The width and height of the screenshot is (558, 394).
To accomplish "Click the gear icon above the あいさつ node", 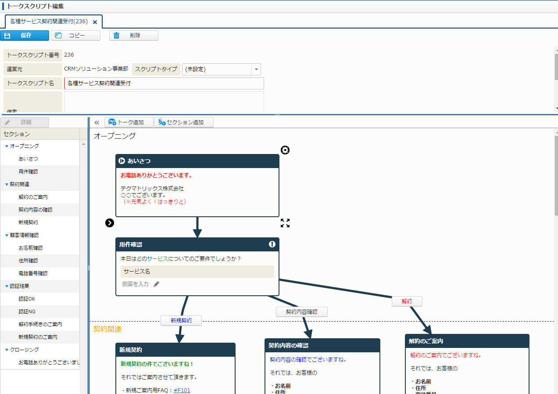I will click(x=285, y=150).
